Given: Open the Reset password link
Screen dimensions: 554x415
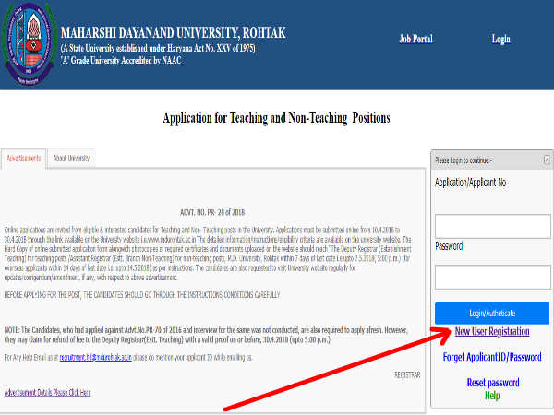Looking at the screenshot, I should pos(493,383).
